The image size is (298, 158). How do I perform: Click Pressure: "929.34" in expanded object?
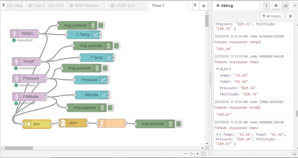[x=238, y=88]
